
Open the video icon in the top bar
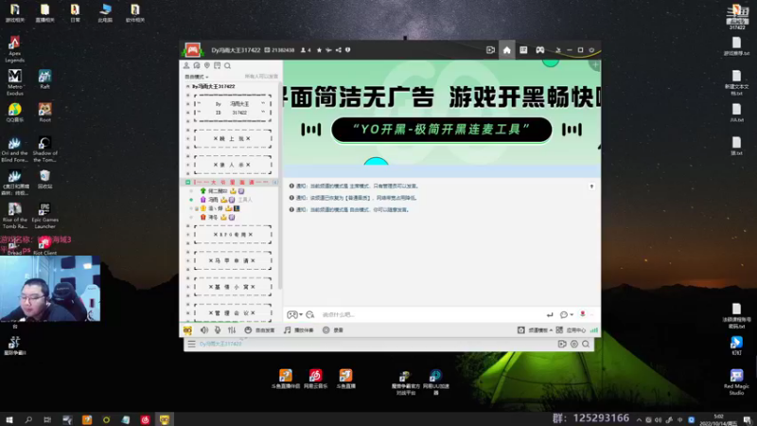(490, 50)
